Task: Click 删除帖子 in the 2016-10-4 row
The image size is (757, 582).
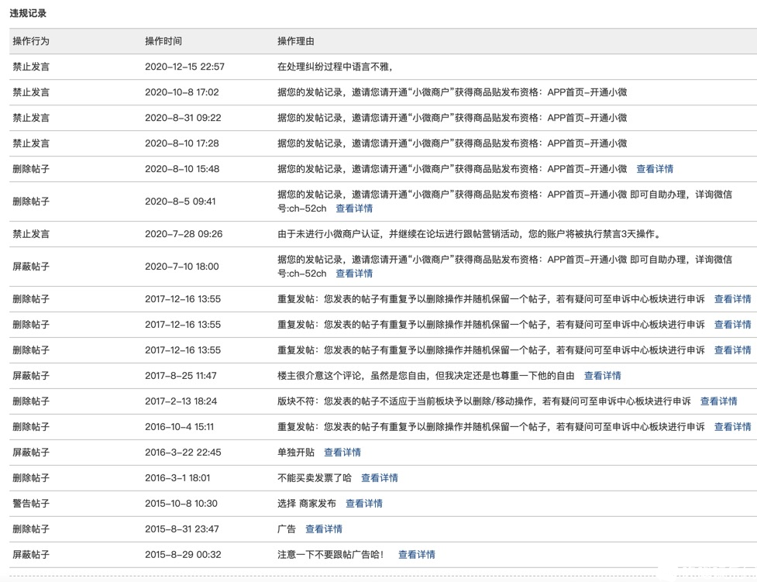Action: click(x=31, y=427)
